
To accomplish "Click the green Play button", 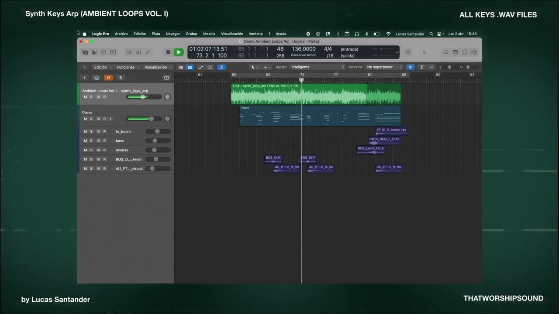I will (179, 52).
